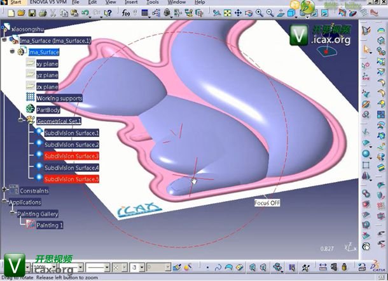Viewport: 388px width, 281px height.
Task: Undo the last action
Action: click(x=85, y=12)
